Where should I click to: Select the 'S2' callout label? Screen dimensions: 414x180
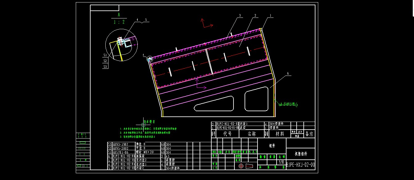[x=105, y=61]
